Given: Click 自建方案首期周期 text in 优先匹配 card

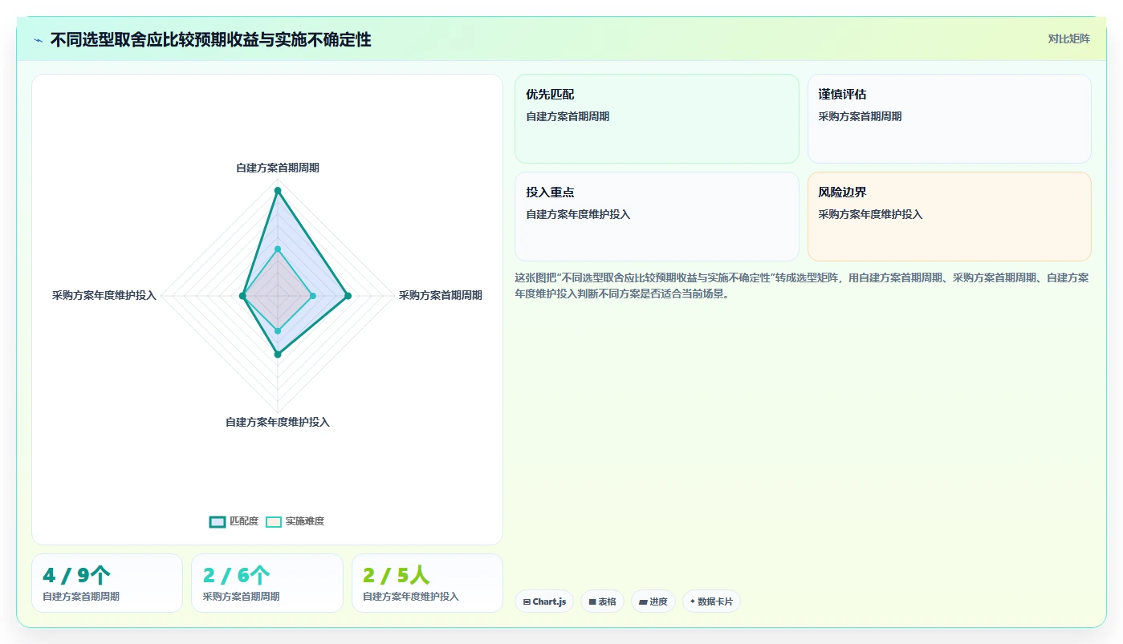Looking at the screenshot, I should (x=568, y=116).
